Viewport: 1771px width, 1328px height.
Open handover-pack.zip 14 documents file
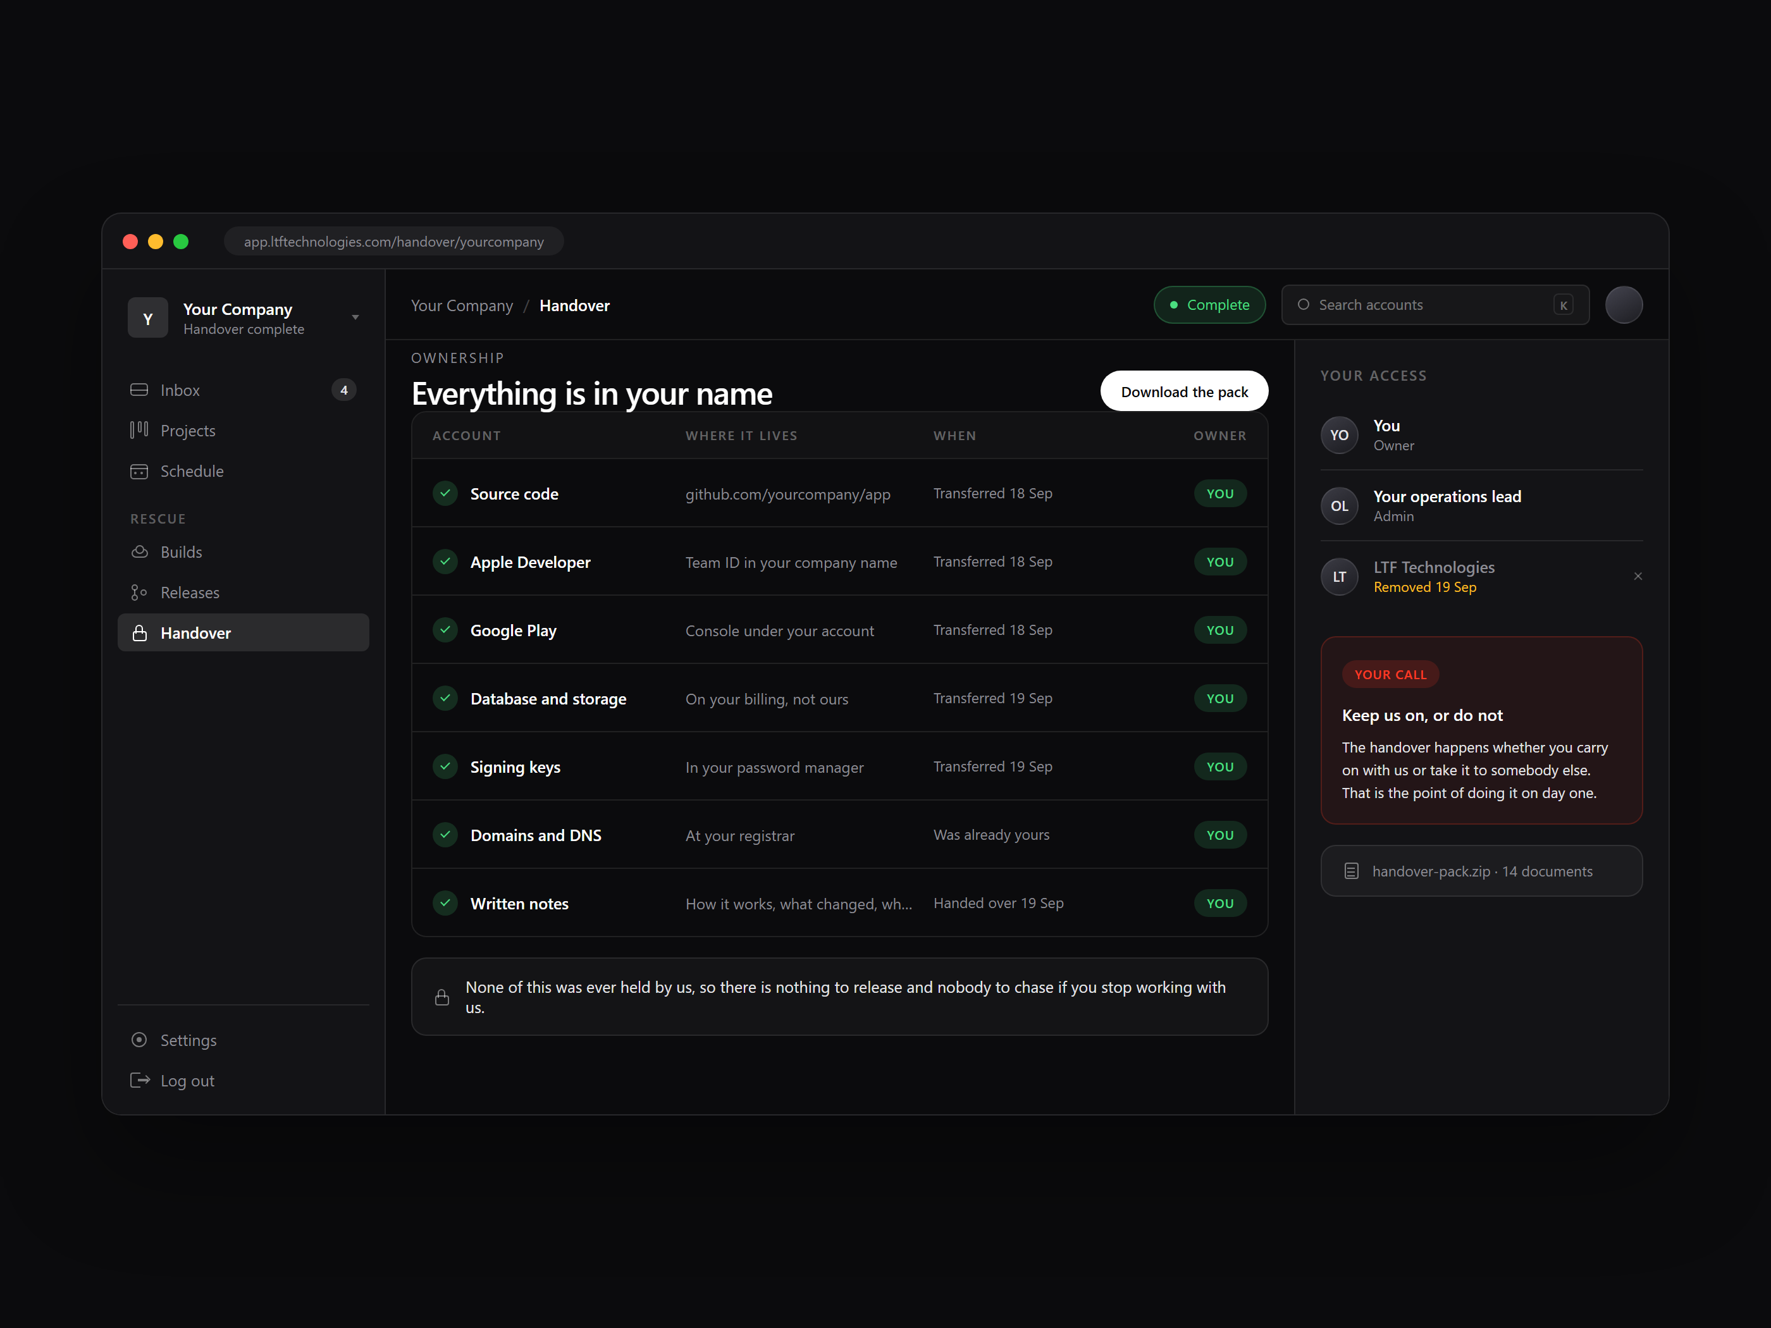pyautogui.click(x=1481, y=871)
